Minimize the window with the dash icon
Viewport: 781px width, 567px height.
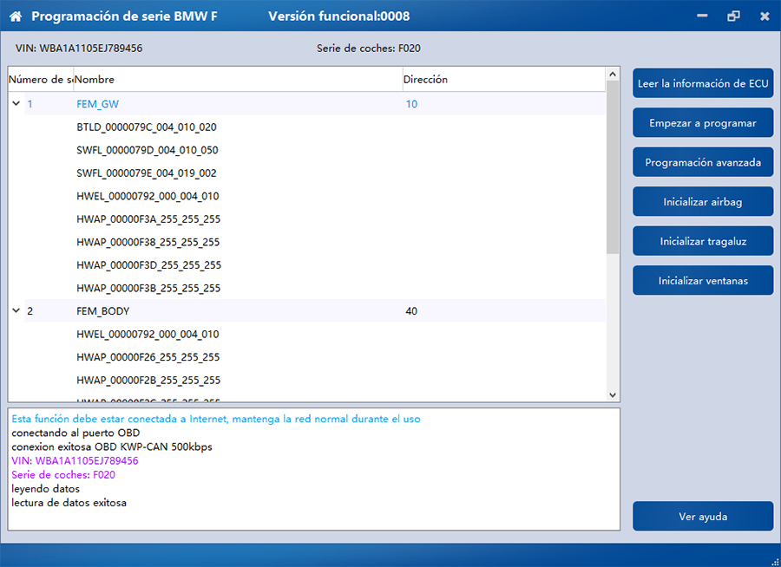(702, 16)
